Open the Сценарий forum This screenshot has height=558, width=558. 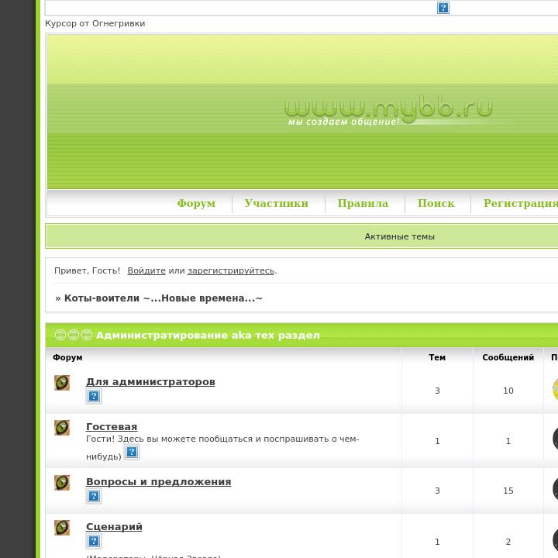pos(114,527)
